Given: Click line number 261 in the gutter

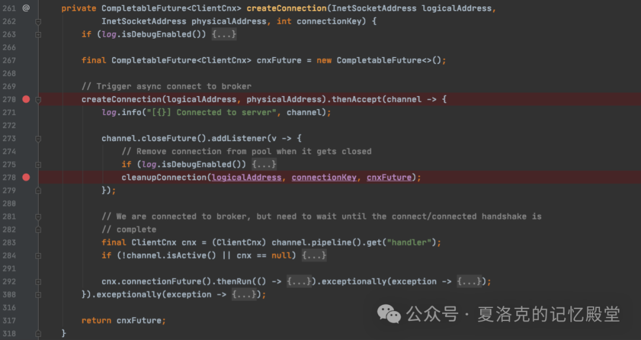Looking at the screenshot, I should click(9, 8).
